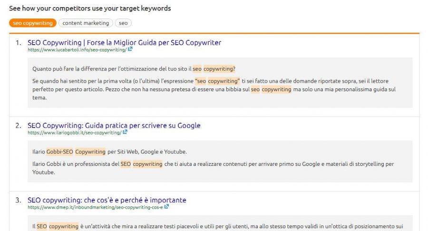This screenshot has width=428, height=231.
Task: Open "SEO copywriting: che cos'è e perché è importante"
Action: click(x=107, y=200)
